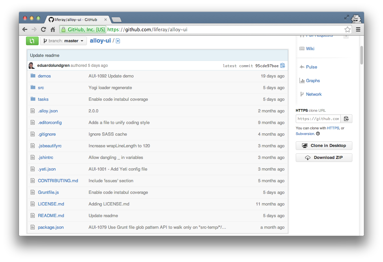383x262 pixels.
Task: Open the LICENSE.md file
Action: (51, 204)
